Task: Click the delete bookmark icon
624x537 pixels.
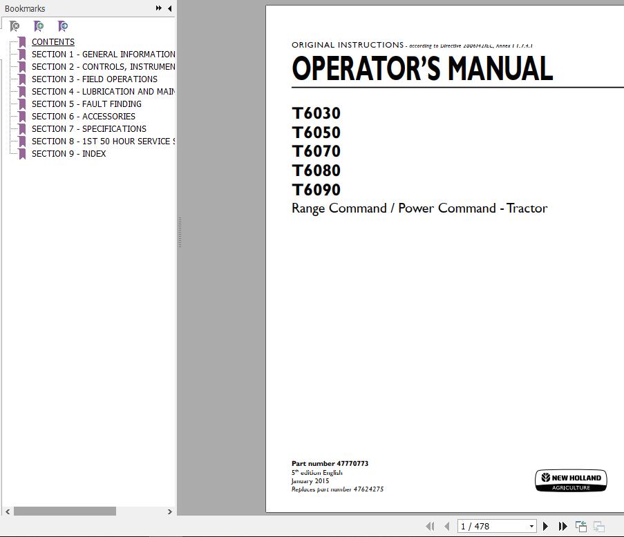Action: (15, 26)
